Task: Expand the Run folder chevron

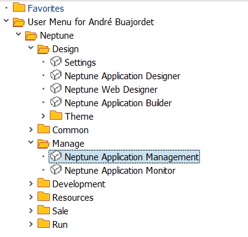Action: [x=31, y=224]
